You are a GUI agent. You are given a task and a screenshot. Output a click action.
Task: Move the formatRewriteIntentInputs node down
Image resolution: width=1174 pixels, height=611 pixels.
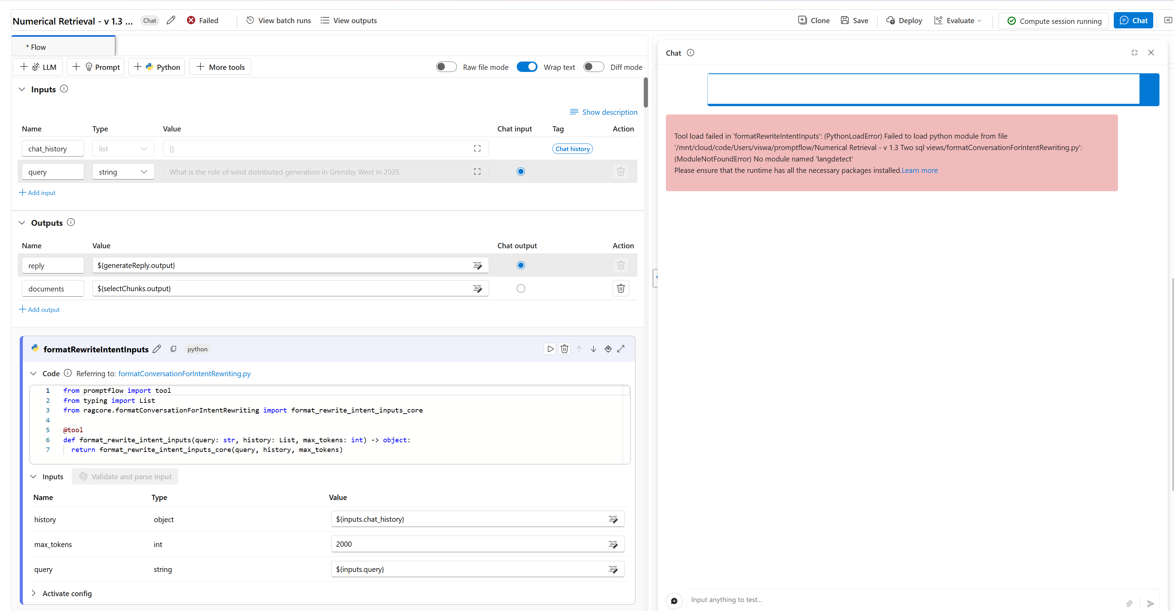pos(593,349)
